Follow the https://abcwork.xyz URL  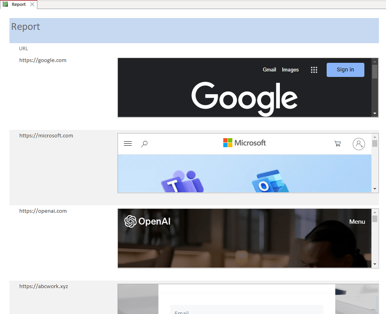44,286
